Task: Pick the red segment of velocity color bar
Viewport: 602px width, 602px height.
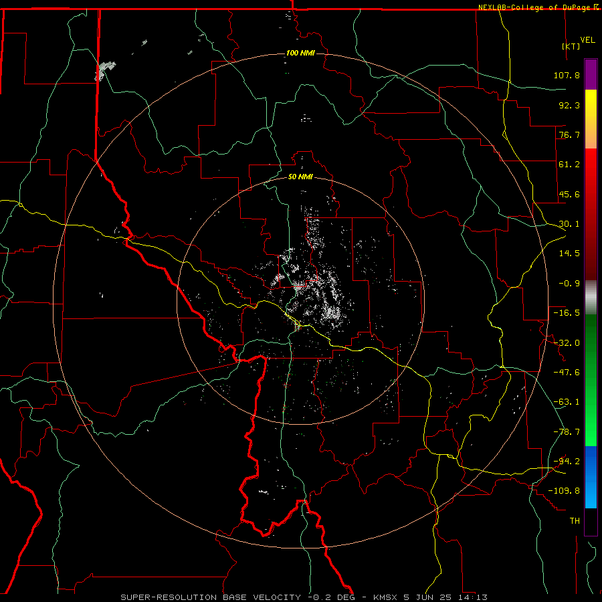Action: pos(591,214)
